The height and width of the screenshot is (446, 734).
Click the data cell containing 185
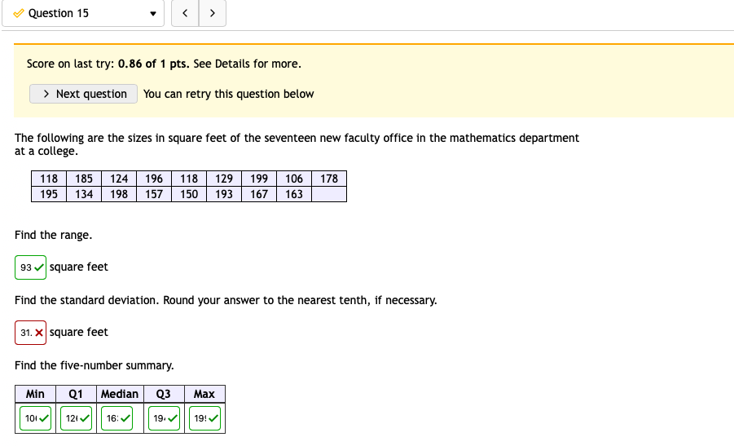click(84, 179)
